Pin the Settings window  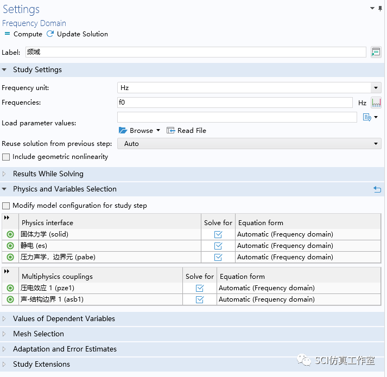point(380,9)
